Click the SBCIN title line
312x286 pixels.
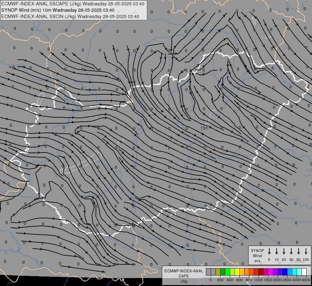[x=70, y=17]
